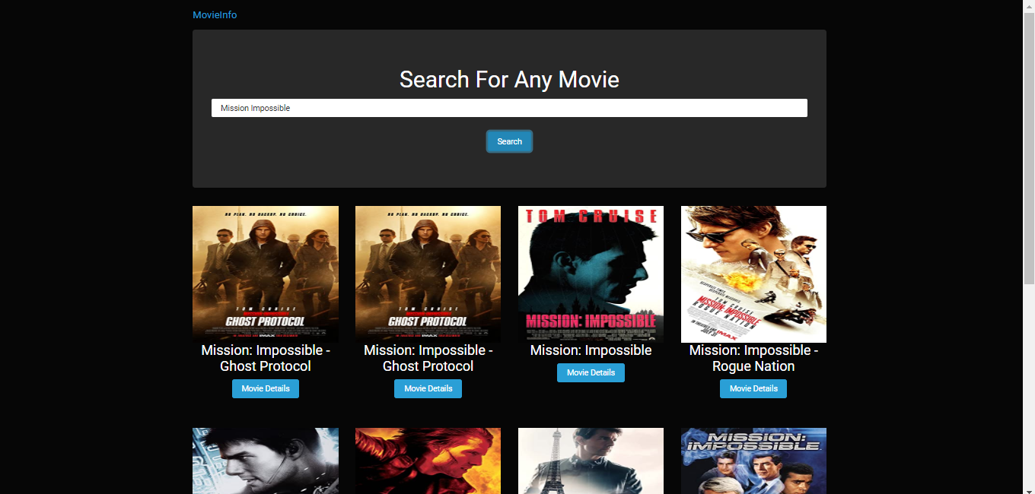Click the blue Search button

click(509, 141)
